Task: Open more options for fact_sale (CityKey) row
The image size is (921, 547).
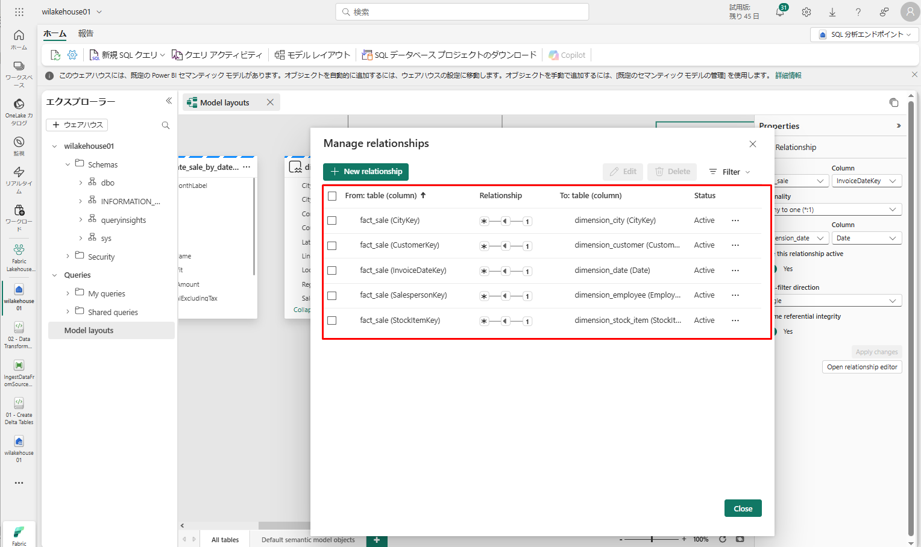Action: click(735, 220)
